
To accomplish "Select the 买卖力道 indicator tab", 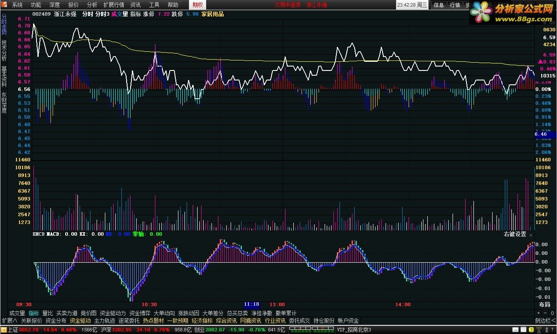I will coord(67,313).
